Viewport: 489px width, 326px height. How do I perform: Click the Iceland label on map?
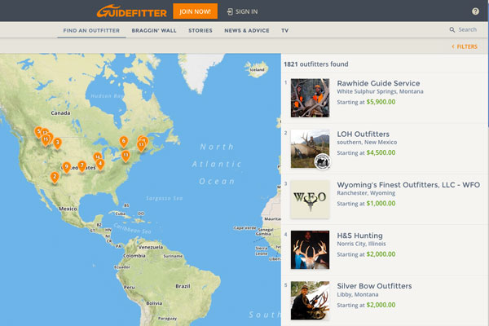257,70
